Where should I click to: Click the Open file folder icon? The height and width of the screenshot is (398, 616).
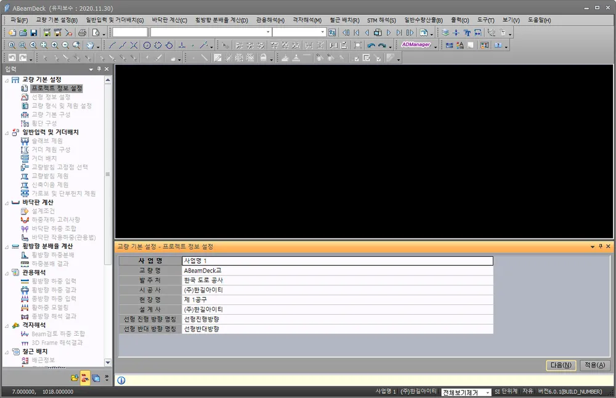[x=23, y=33]
